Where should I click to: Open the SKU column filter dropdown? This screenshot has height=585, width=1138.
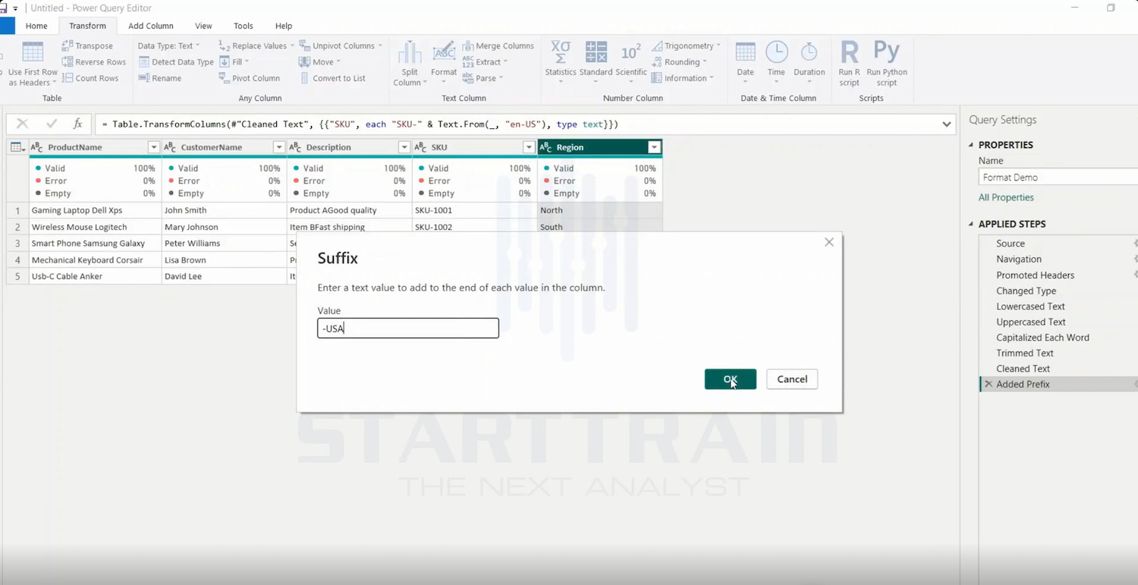(x=529, y=147)
